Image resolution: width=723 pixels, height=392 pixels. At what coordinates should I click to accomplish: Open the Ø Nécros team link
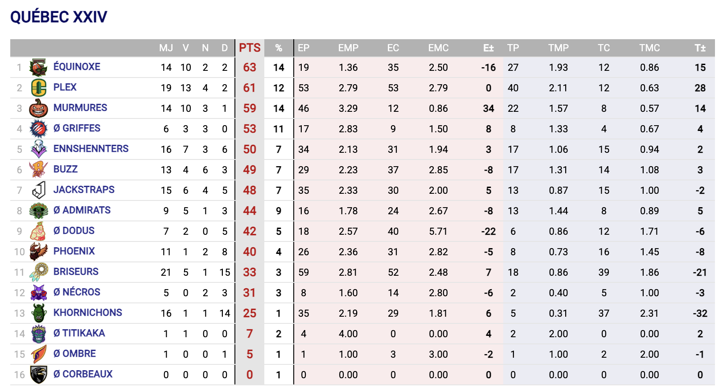(x=77, y=292)
